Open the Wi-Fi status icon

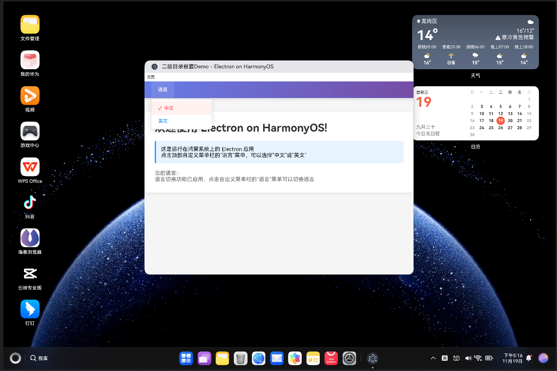478,358
